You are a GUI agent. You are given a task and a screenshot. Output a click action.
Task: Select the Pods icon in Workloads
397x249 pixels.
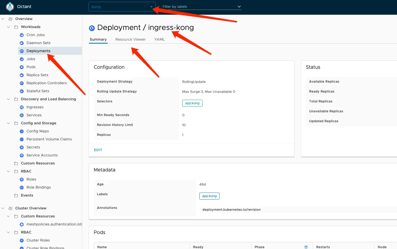point(22,67)
